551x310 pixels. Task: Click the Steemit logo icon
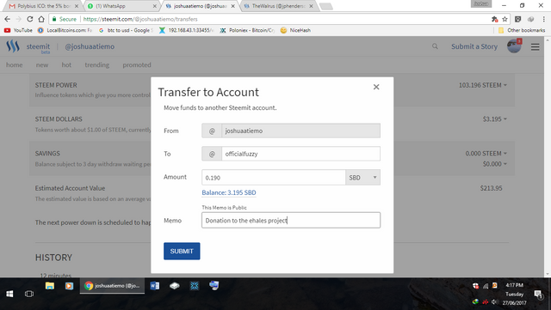13,46
